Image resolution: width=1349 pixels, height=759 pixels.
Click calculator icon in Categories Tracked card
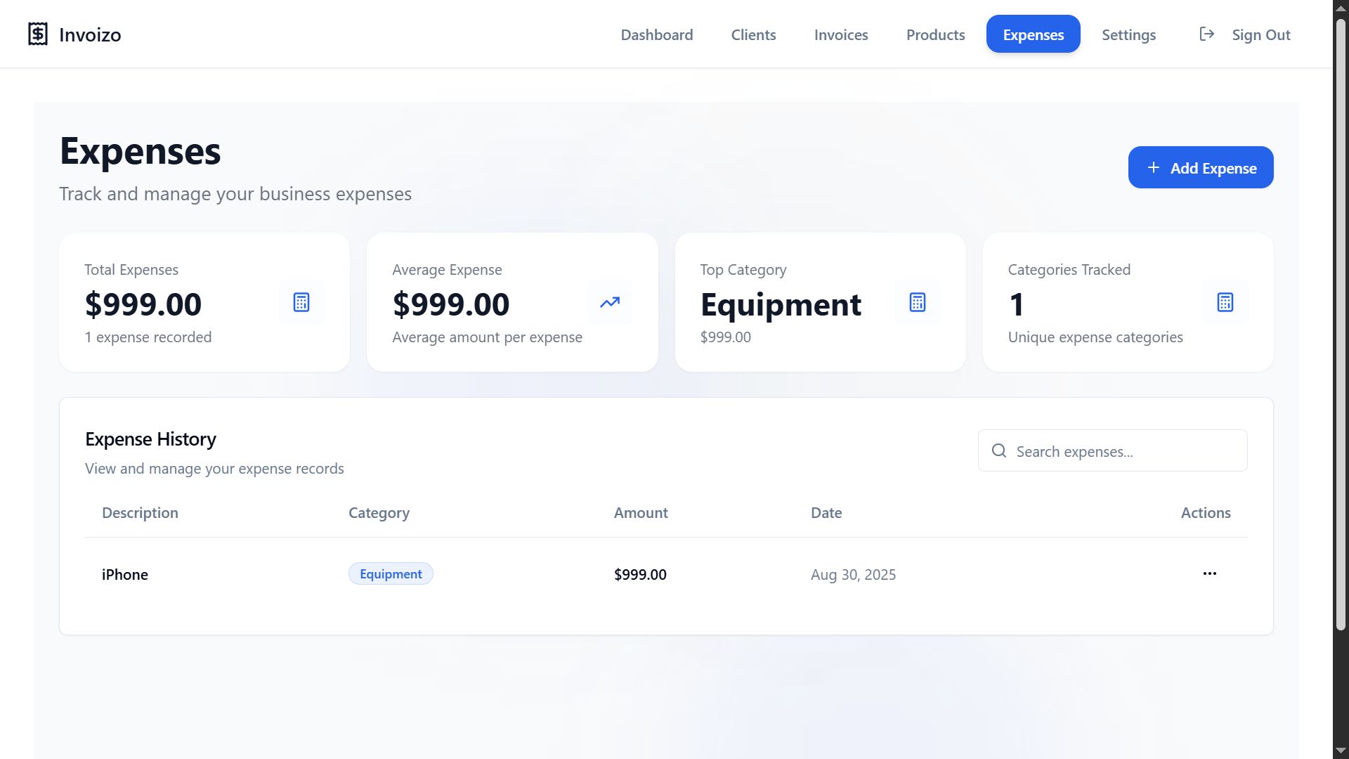pos(1225,302)
